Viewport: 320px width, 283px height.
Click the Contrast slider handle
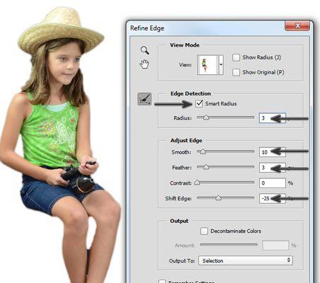coord(197,183)
